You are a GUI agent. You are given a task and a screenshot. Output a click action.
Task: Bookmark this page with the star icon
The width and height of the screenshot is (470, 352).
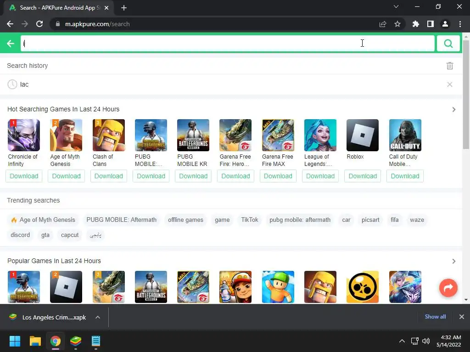(x=397, y=24)
